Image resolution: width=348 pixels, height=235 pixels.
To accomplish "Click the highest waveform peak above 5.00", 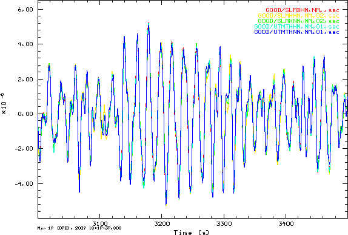I will (x=149, y=24).
